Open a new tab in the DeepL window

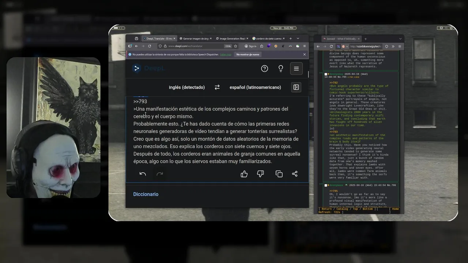click(x=291, y=38)
